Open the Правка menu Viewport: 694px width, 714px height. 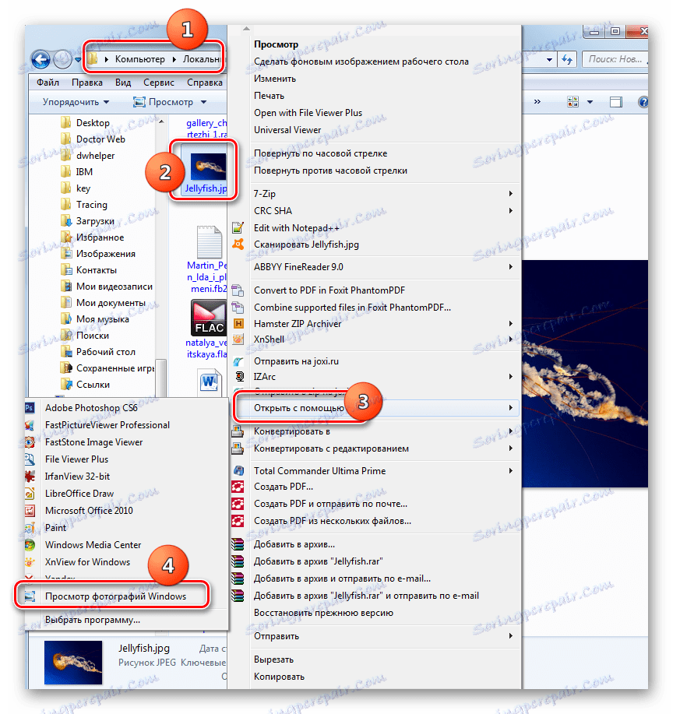click(x=87, y=83)
